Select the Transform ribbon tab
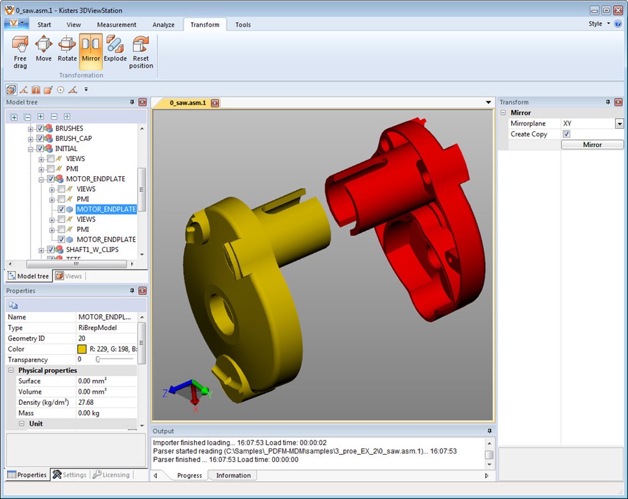This screenshot has height=499, width=628. (205, 25)
